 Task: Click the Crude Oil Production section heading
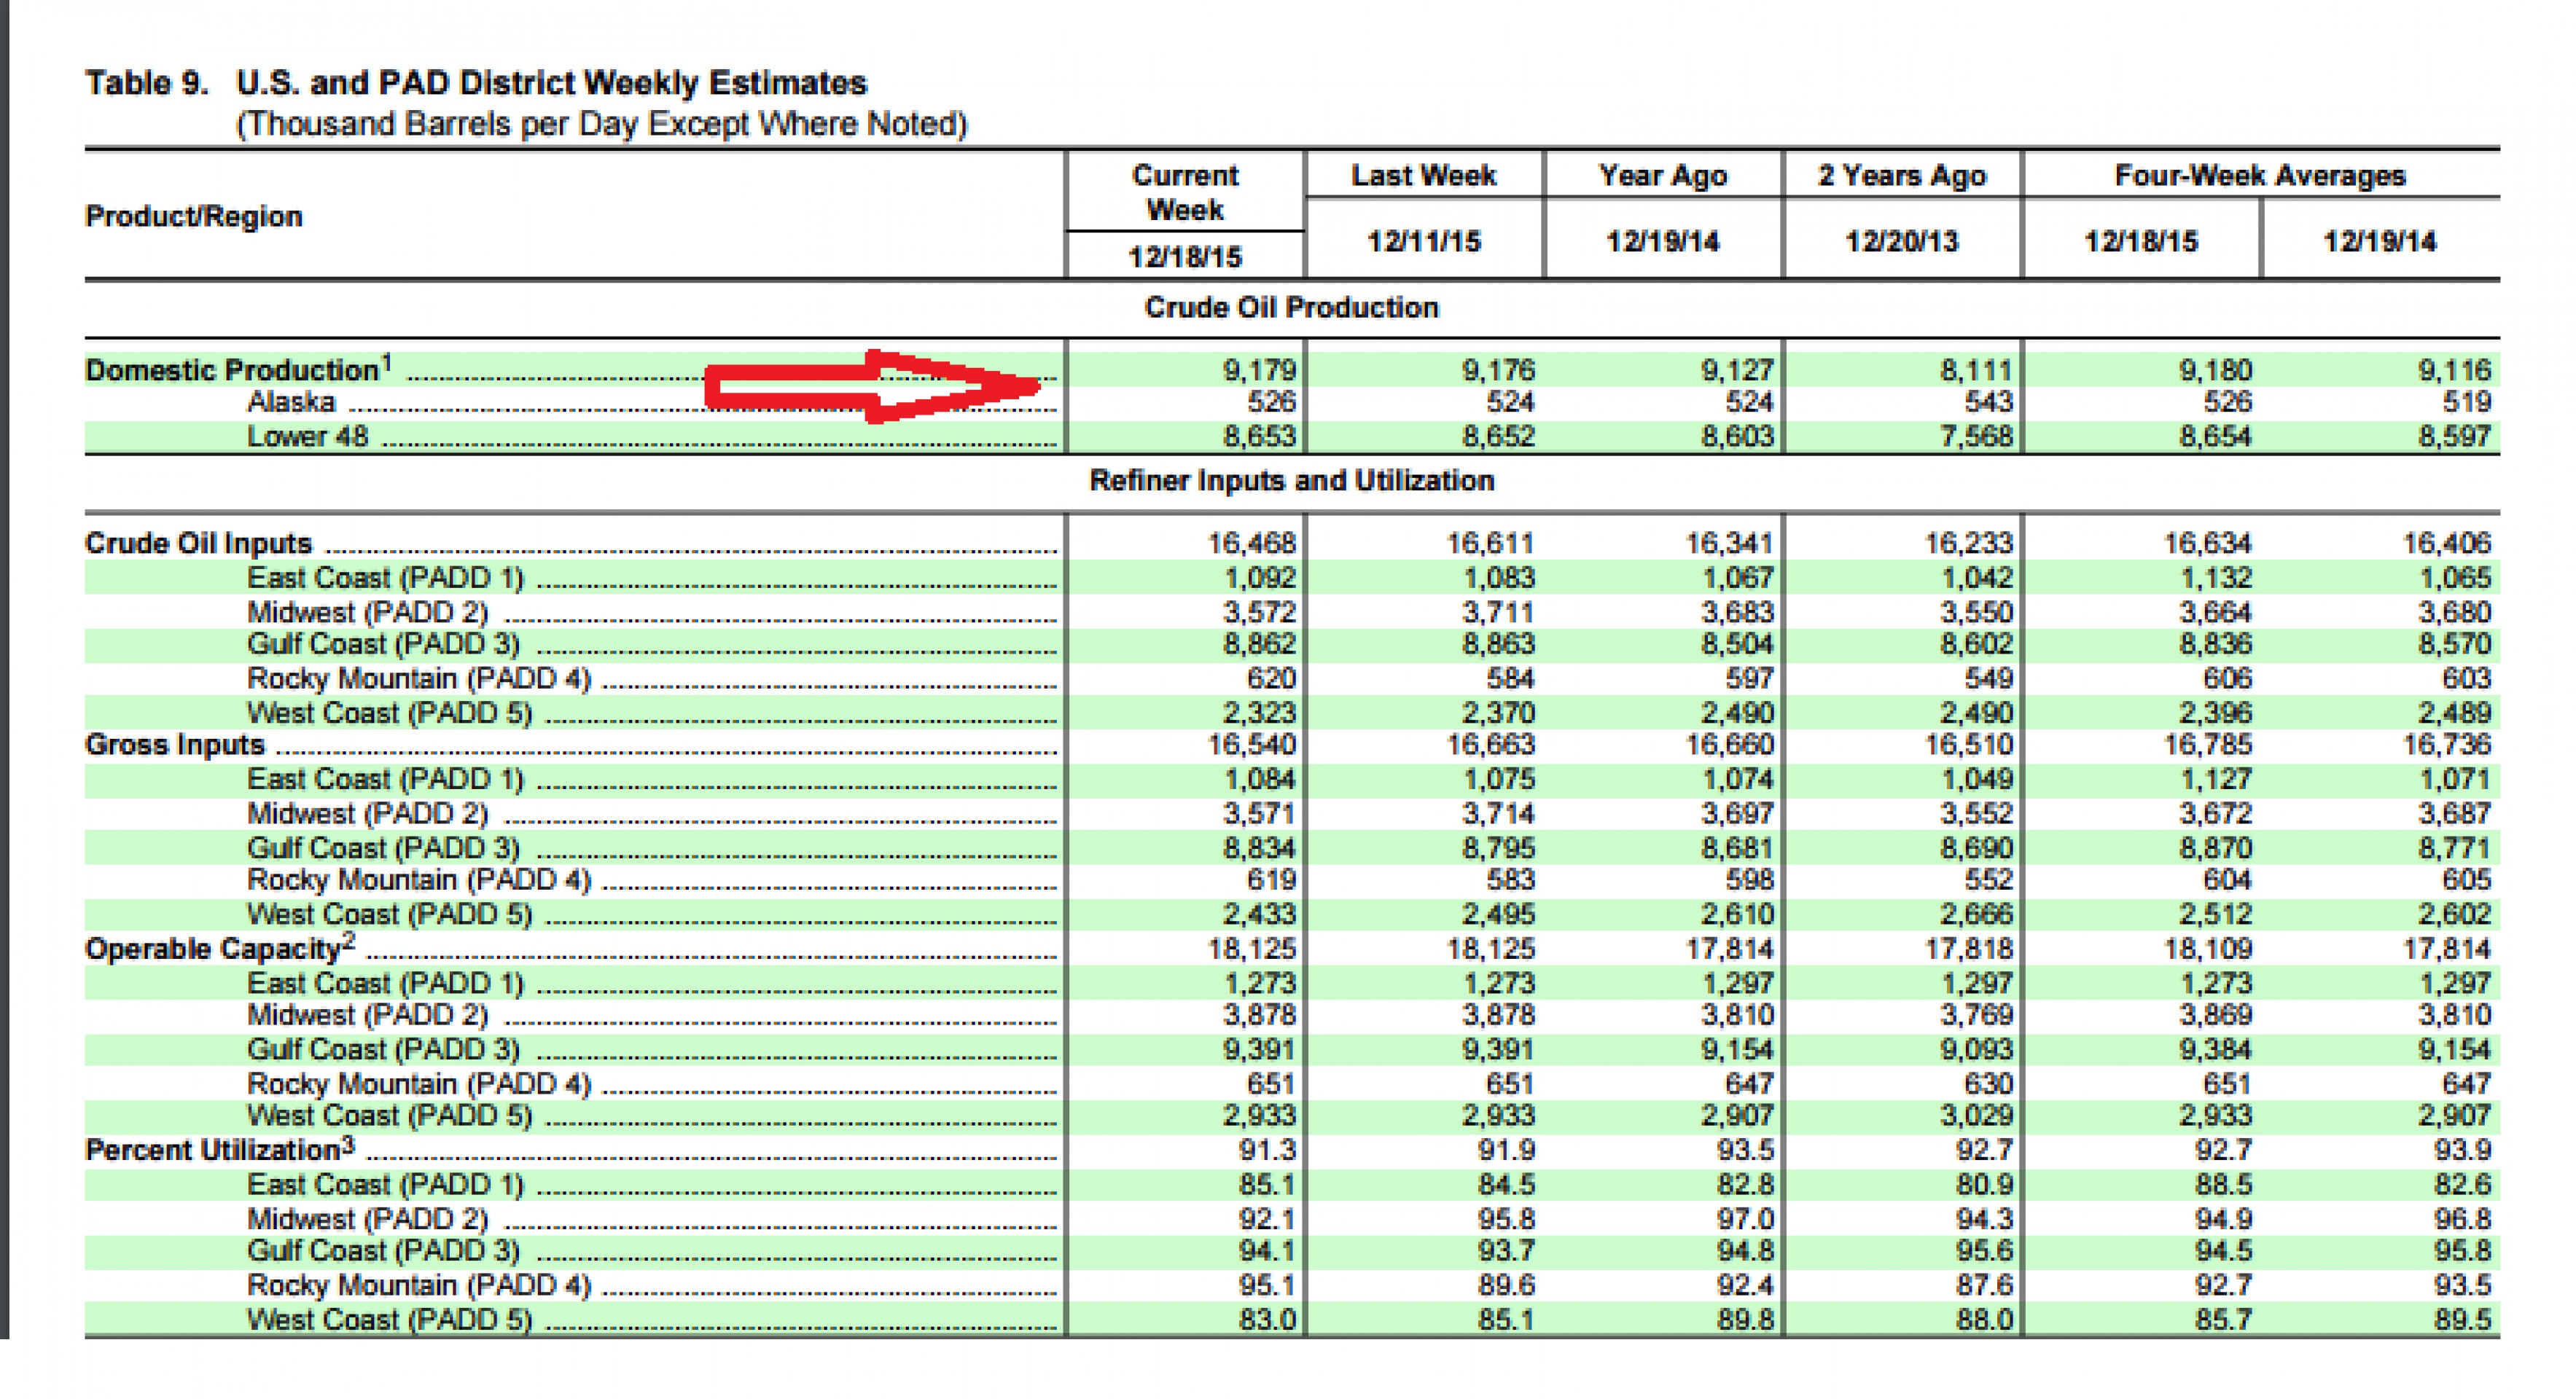pyautogui.click(x=1291, y=307)
